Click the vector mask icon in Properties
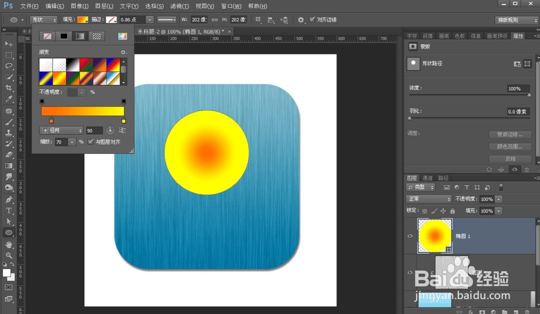This screenshot has width=540, height=314. 527,63
